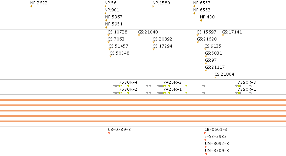
Task: Open the GS:50348 feature
Action: click(119, 53)
